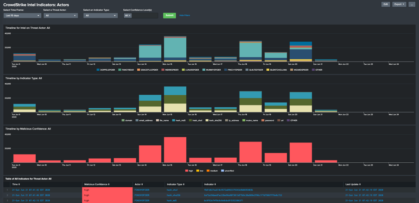The height and width of the screenshot is (203, 419).
Task: Open the more options ellipsis menu
Action: (x=412, y=4)
